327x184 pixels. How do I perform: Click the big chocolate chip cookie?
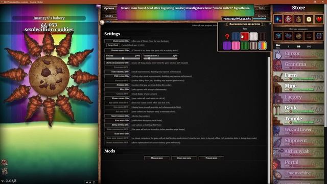[49, 76]
